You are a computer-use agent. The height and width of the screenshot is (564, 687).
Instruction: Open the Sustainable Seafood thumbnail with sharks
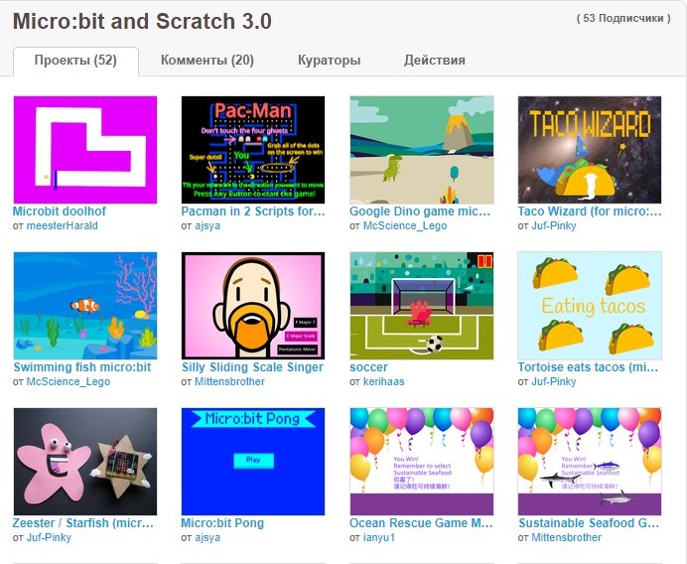(590, 462)
